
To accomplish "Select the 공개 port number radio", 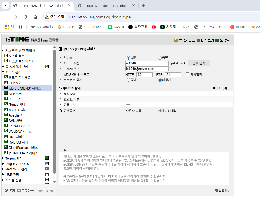I will click(128, 80).
